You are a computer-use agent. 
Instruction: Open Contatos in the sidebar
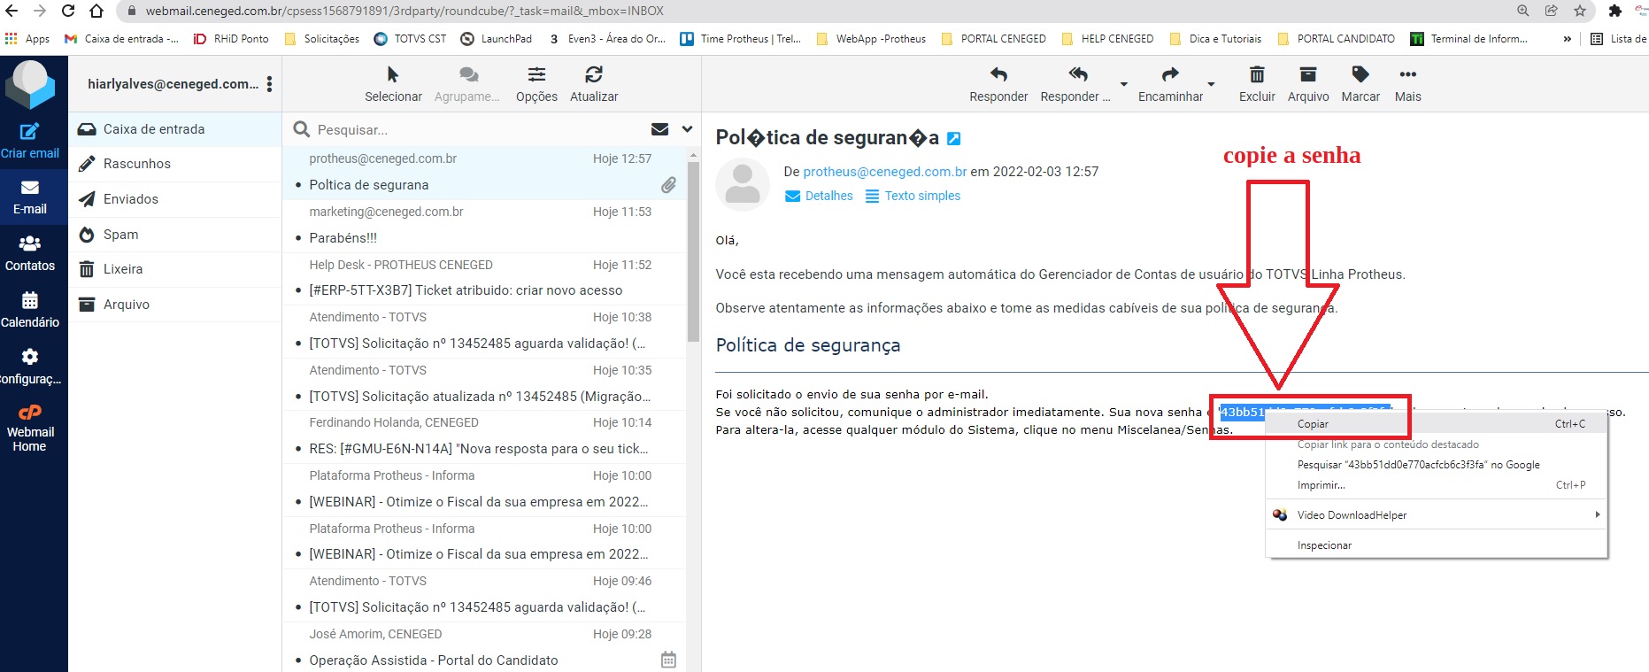pos(30,252)
